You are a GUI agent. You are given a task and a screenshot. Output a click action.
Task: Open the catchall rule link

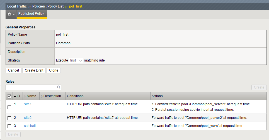tap(30, 126)
